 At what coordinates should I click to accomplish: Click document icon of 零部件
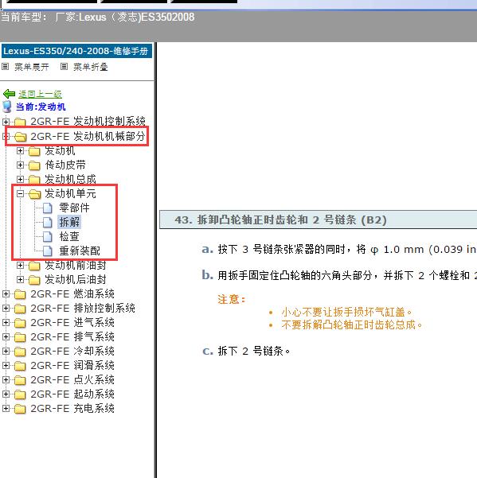point(47,208)
